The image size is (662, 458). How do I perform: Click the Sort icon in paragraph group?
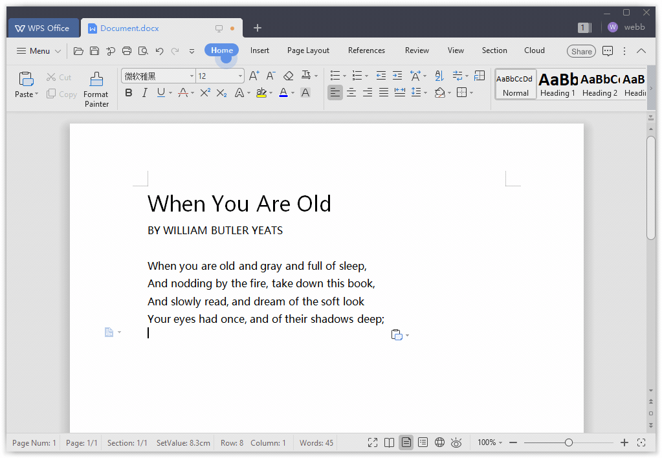[x=439, y=76]
